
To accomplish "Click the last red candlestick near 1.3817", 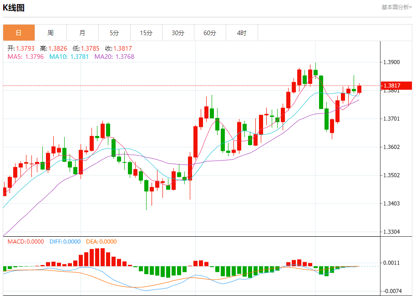I will 360,89.
